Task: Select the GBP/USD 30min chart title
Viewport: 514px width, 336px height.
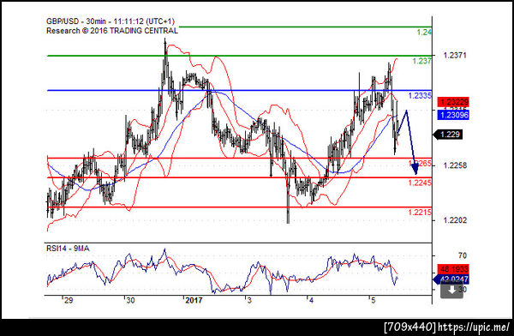Action: coord(111,21)
